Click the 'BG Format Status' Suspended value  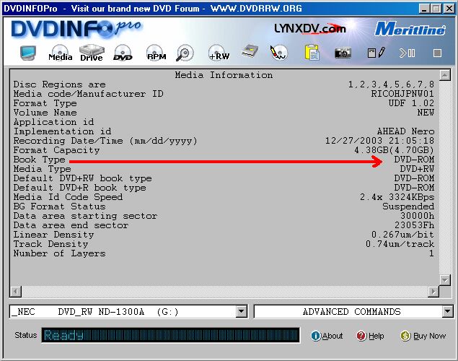408,206
